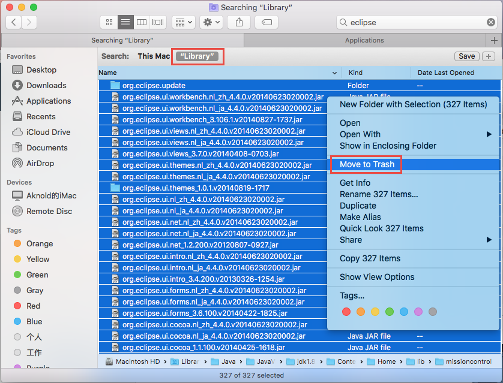Click the Save search button
Screen dimensions: 503x383
tap(467, 55)
